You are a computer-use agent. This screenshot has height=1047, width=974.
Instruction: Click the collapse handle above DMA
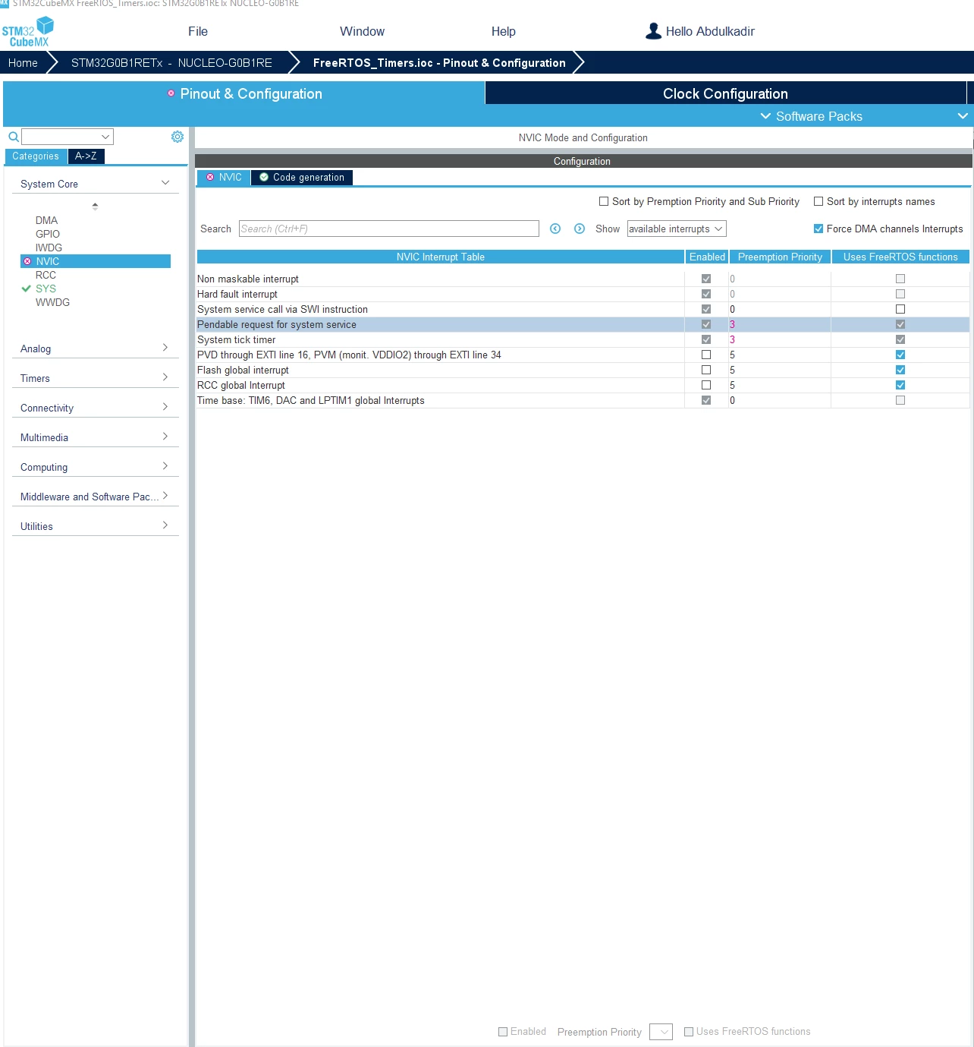95,206
